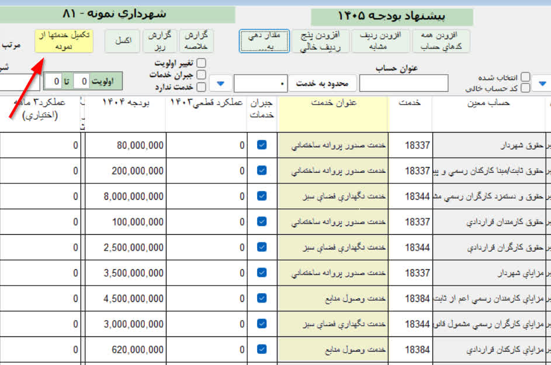Expand the blue dropdown at the far right edge
This screenshot has width=551, height=365.
point(543,84)
